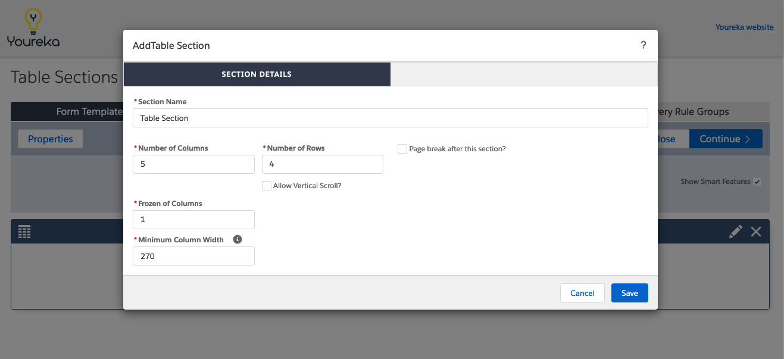Screen dimensions: 784x359
Task: Click the Minimum Column Width info icon
Action: pos(238,239)
